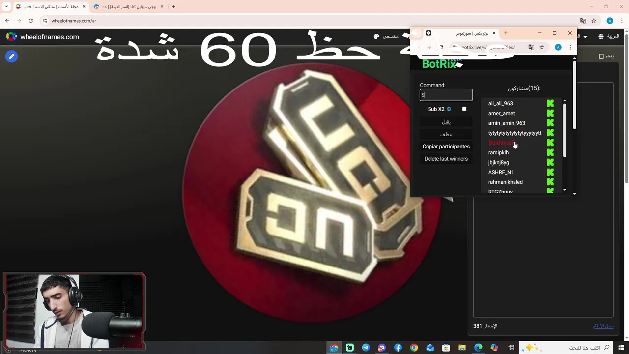Switch to the wheelofnames عجلة الأسماء tab
The height and width of the screenshot is (354, 629).
coord(50,7)
